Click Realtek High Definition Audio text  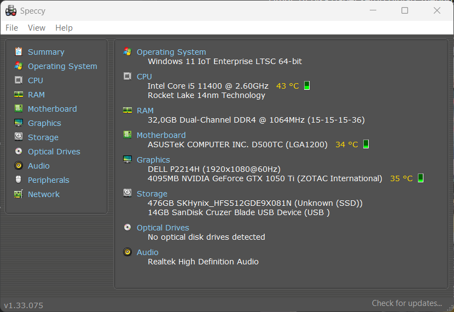point(203,262)
